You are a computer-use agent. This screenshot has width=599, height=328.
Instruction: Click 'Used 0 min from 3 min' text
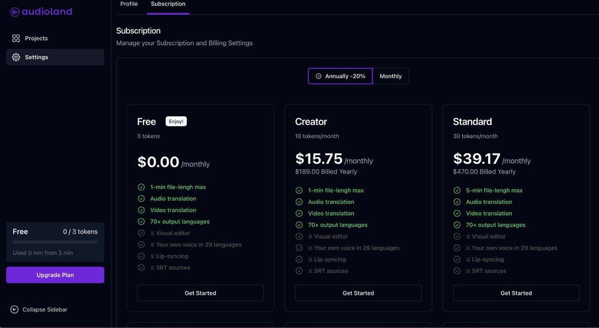(43, 253)
